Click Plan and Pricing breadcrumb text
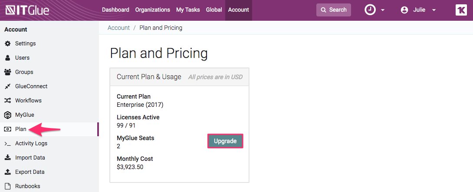The width and height of the screenshot is (473, 192). [x=161, y=28]
